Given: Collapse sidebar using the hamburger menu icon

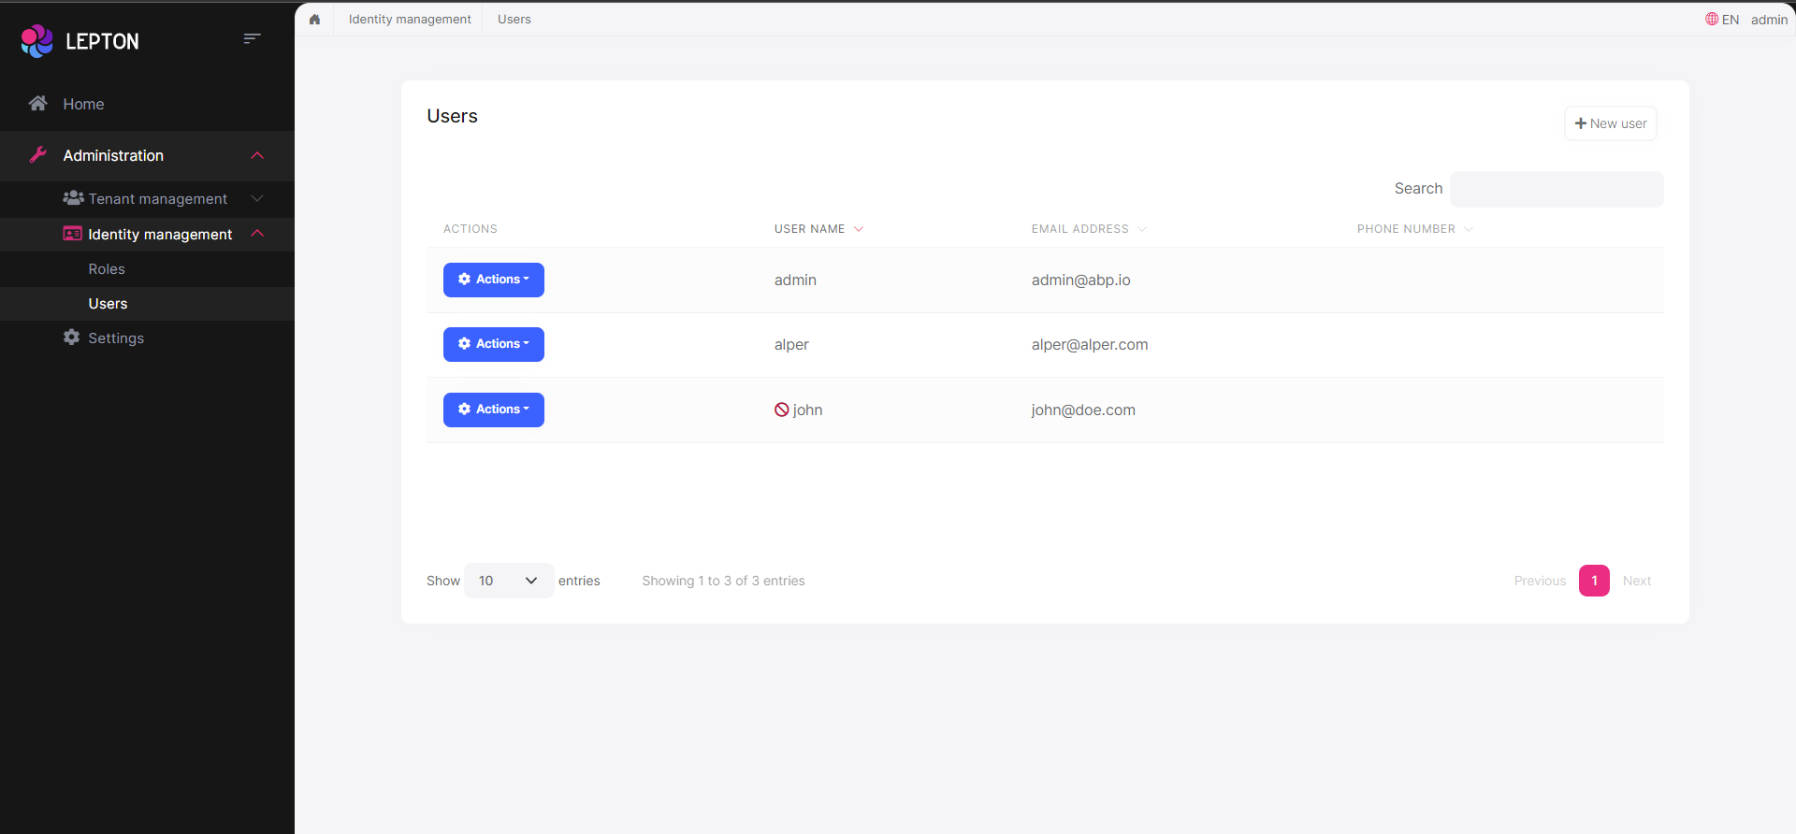Looking at the screenshot, I should pos(252,38).
